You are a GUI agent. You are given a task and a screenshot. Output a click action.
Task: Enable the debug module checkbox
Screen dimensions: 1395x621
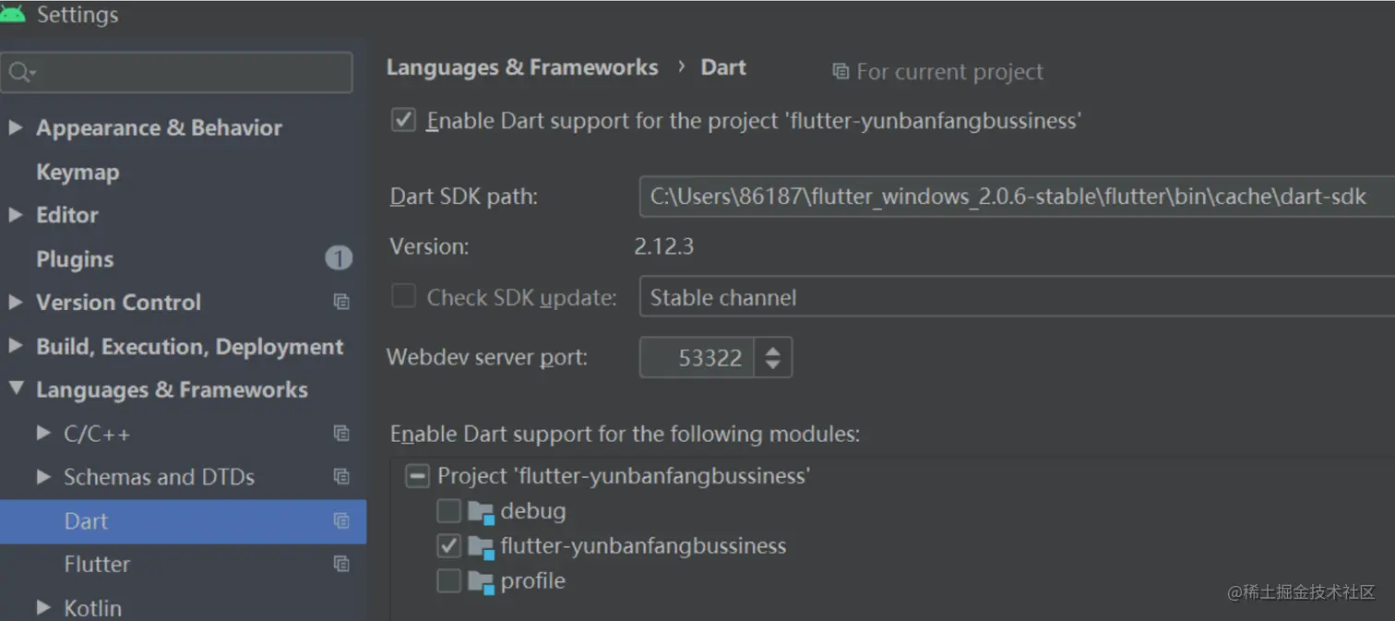(448, 510)
